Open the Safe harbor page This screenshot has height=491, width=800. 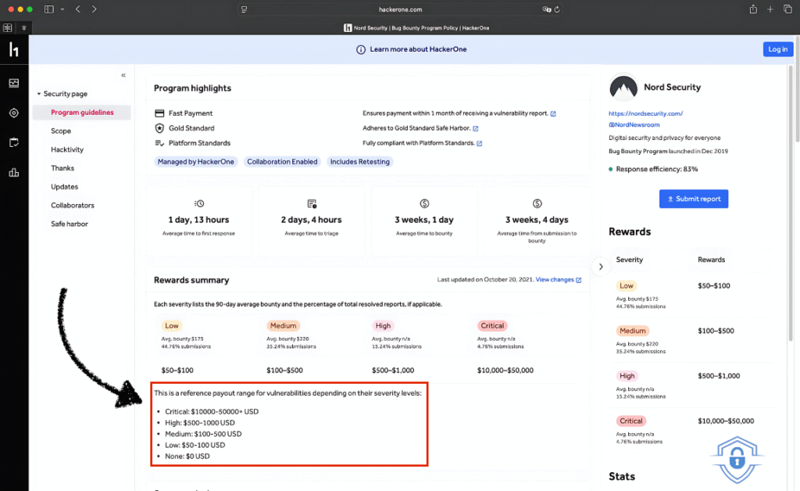pos(70,224)
